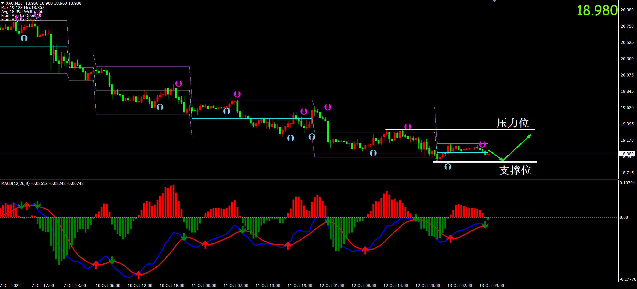Image resolution: width=637 pixels, height=289 pixels.
Task: Click the large green 18.980 price label
Action: click(x=597, y=10)
